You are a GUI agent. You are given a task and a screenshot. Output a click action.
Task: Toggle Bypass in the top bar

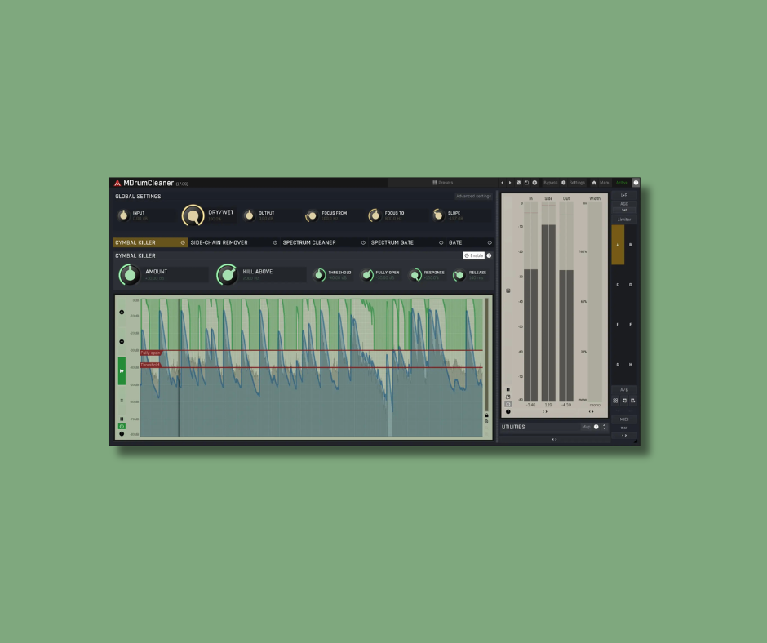550,183
